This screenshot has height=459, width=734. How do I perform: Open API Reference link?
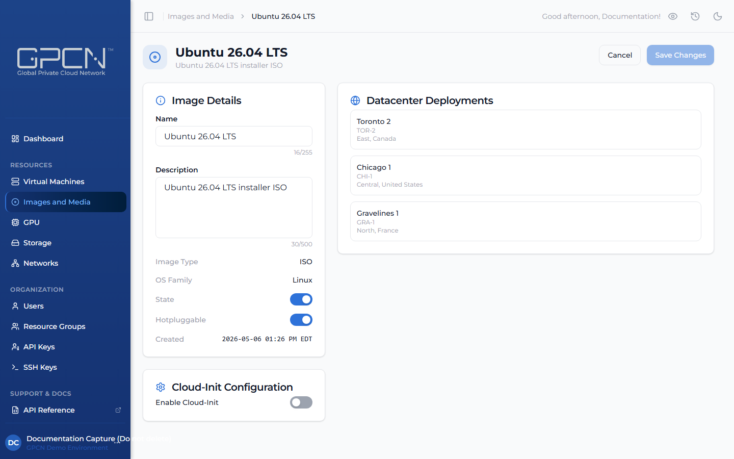click(66, 410)
